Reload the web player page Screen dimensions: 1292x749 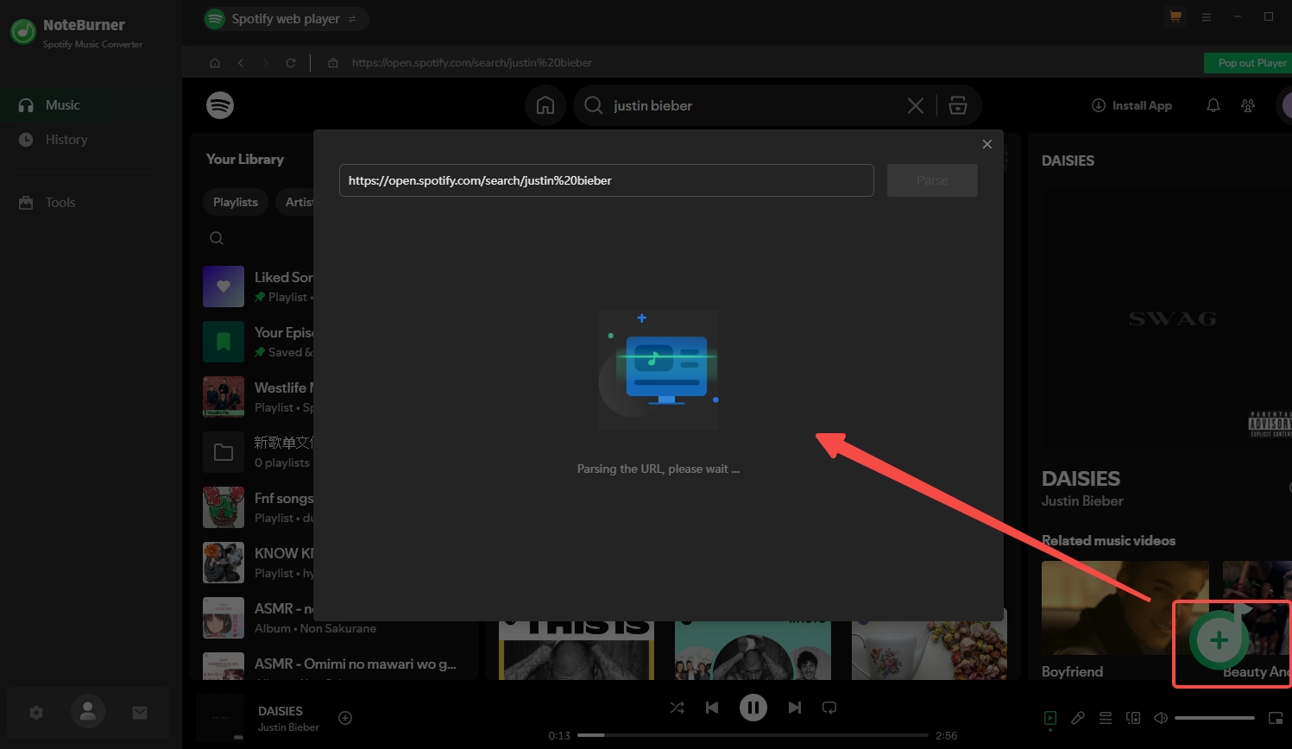click(291, 63)
